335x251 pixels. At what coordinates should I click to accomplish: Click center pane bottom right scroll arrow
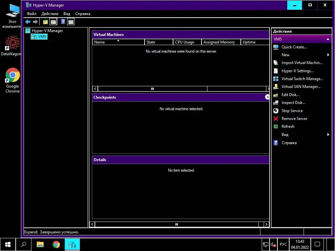[266, 224]
